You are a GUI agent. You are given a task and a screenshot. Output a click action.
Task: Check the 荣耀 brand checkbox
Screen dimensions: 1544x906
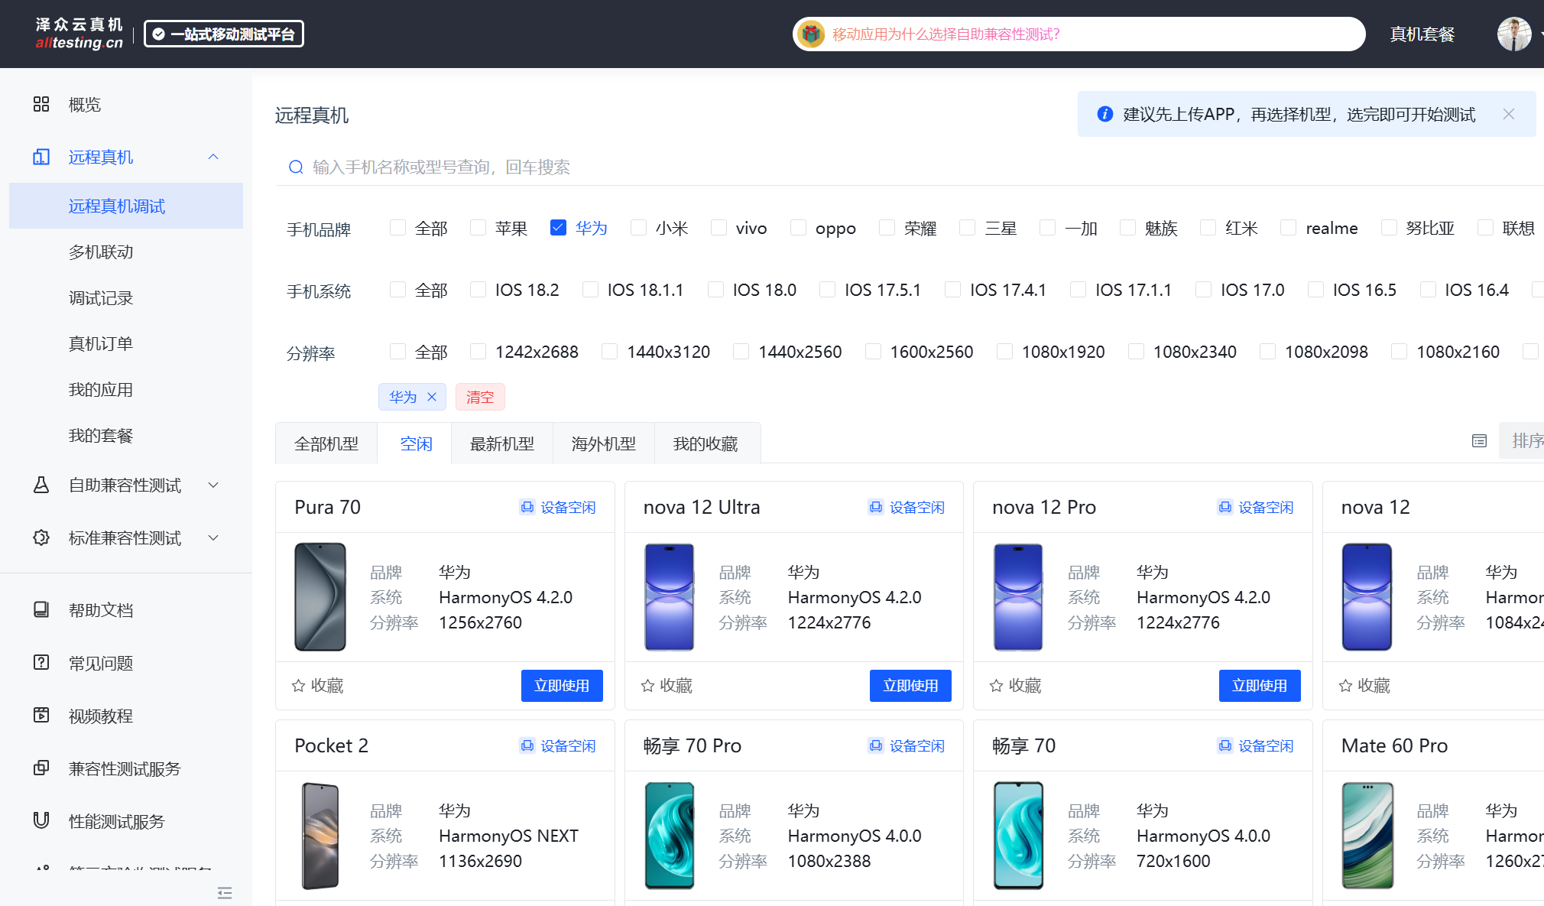click(887, 228)
